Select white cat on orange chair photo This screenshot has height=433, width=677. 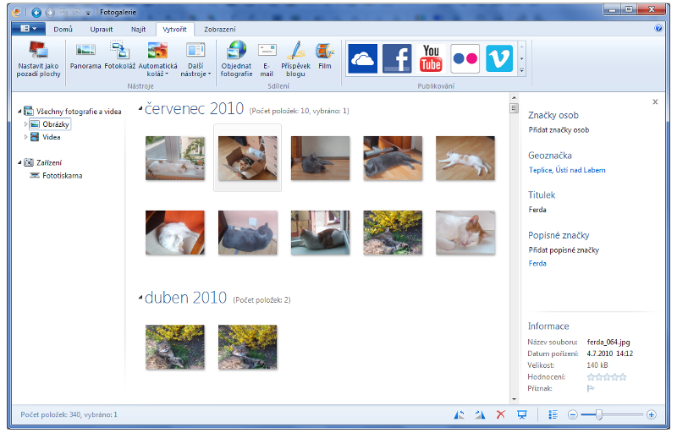click(175, 233)
